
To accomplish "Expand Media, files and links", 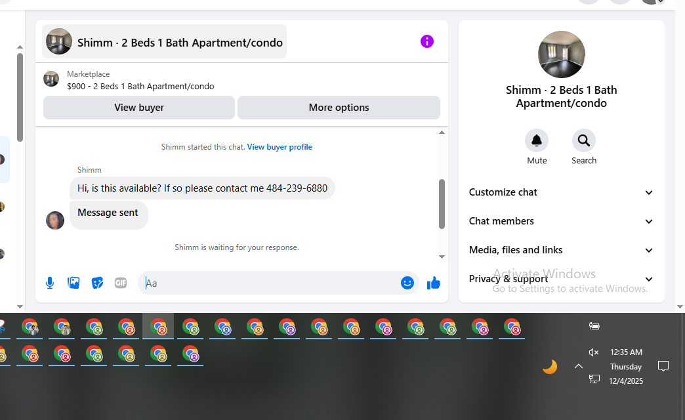I will (561, 250).
